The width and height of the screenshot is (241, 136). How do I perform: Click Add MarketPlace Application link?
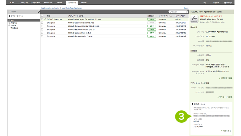pos(72,8)
